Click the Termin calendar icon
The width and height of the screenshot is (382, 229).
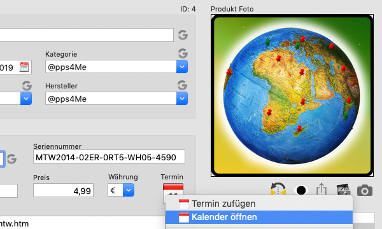click(173, 190)
